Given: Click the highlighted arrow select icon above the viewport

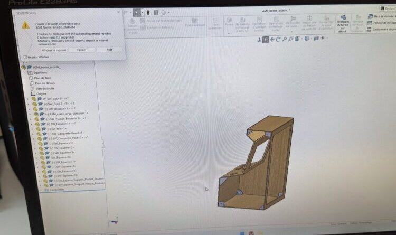Looking at the screenshot, I should (265, 39).
